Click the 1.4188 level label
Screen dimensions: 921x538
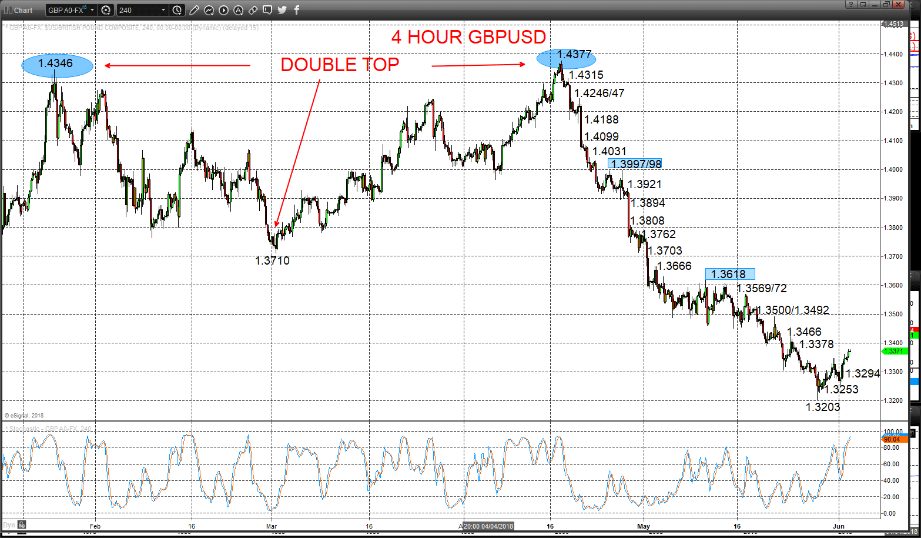coord(601,119)
